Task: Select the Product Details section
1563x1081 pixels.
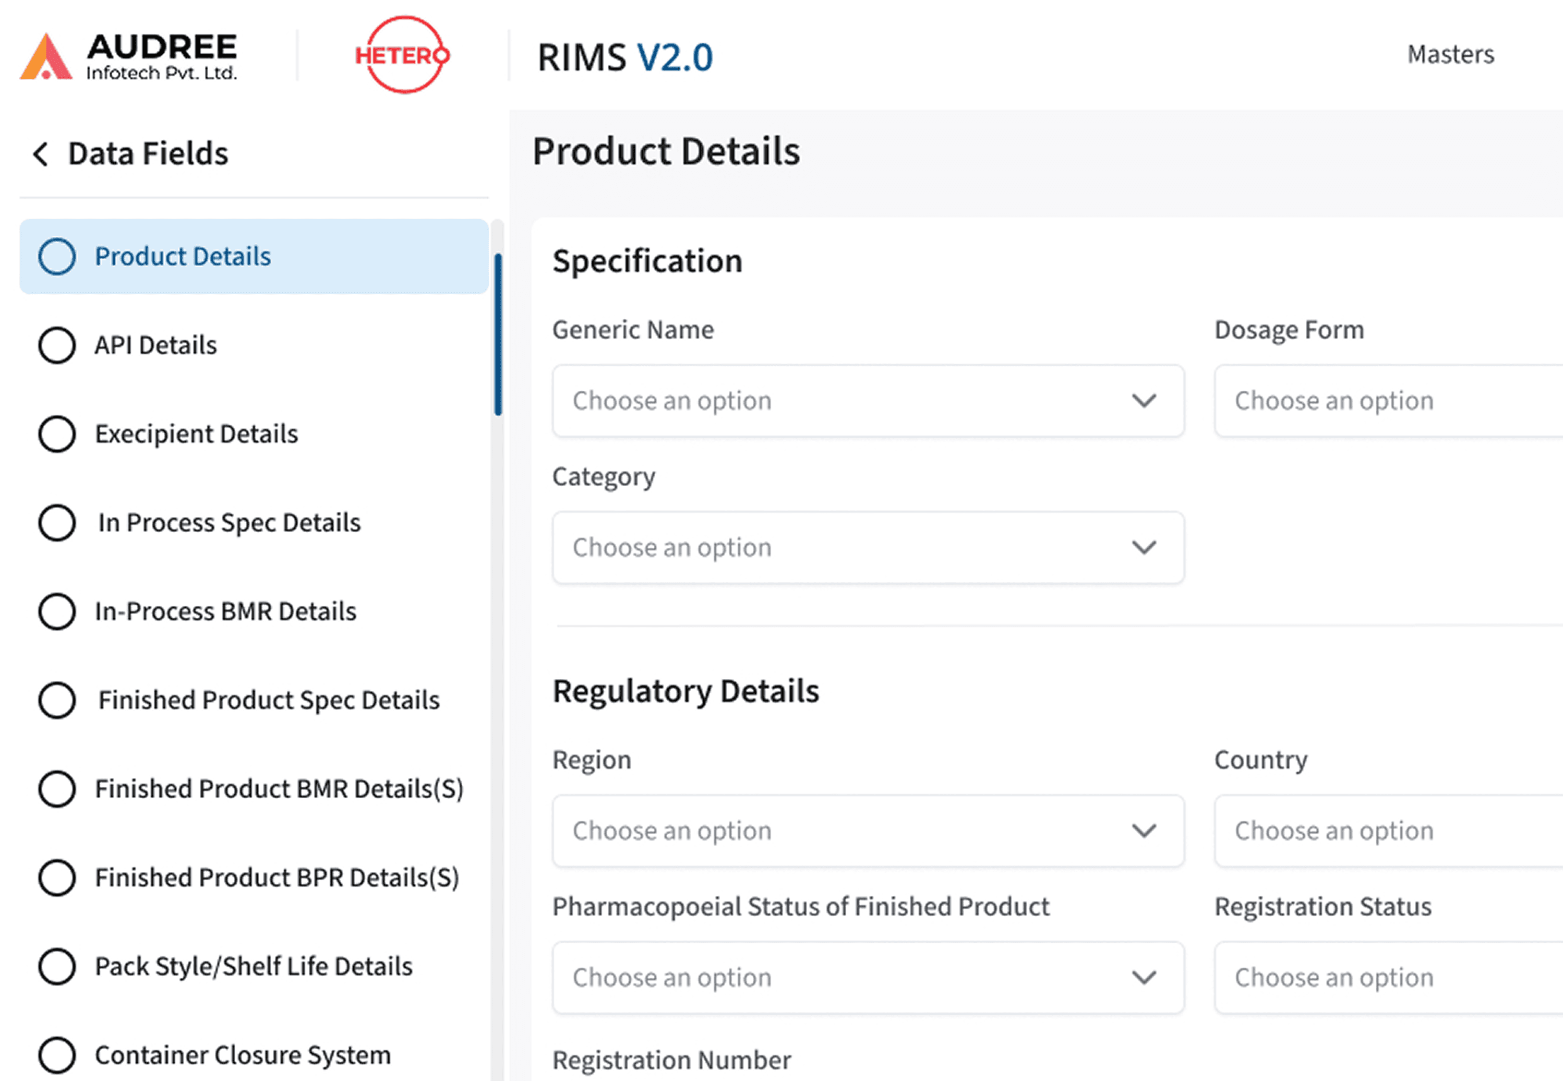Action: [x=183, y=257]
